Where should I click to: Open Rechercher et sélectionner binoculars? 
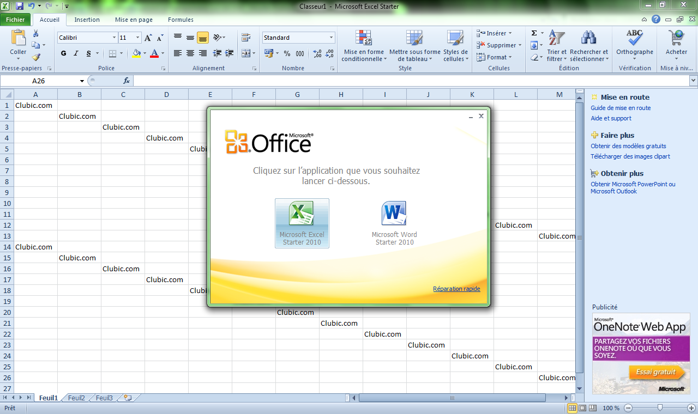589,46
